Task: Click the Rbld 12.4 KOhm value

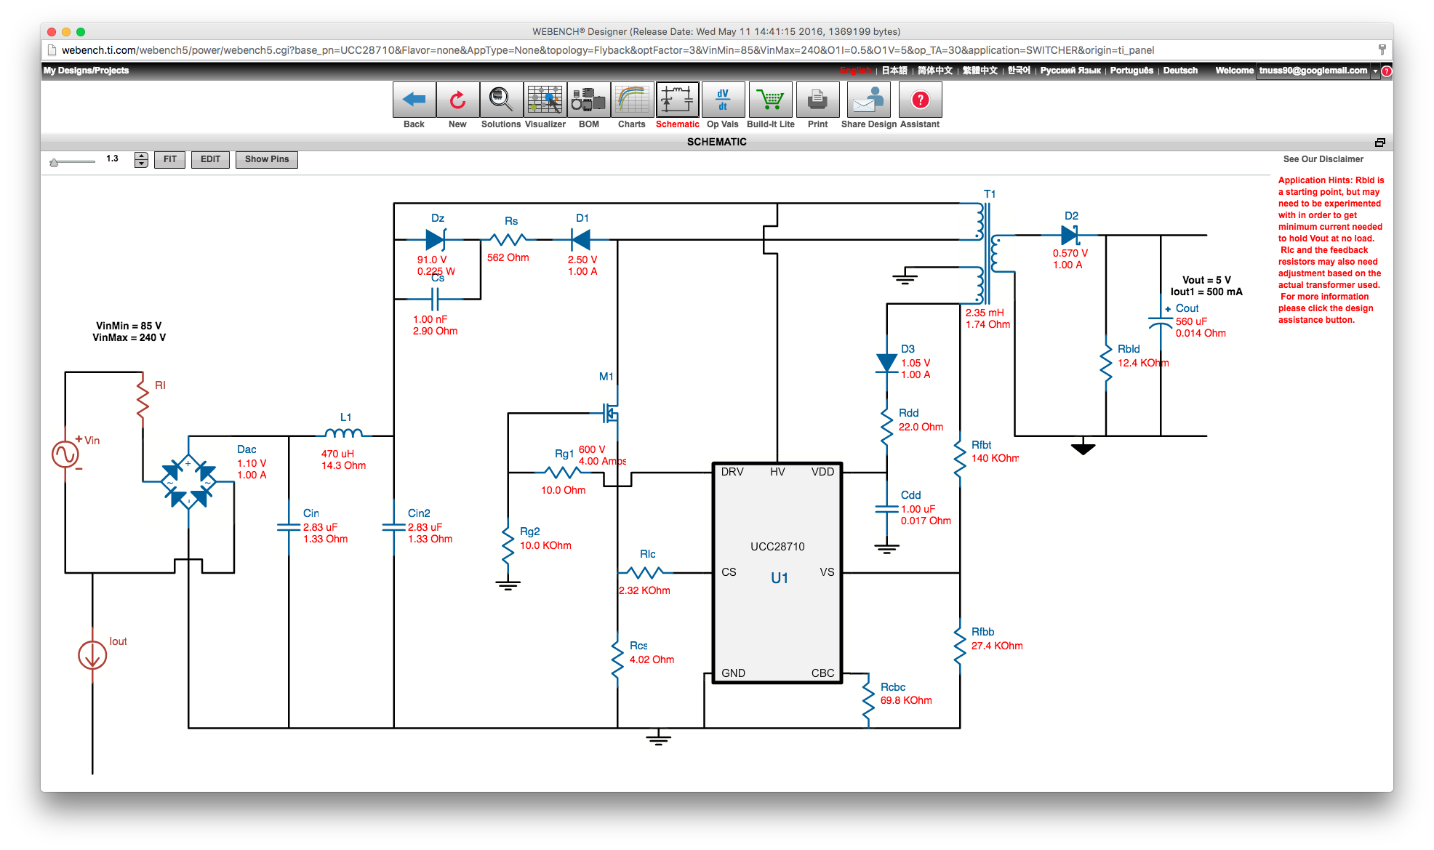Action: [x=1143, y=363]
